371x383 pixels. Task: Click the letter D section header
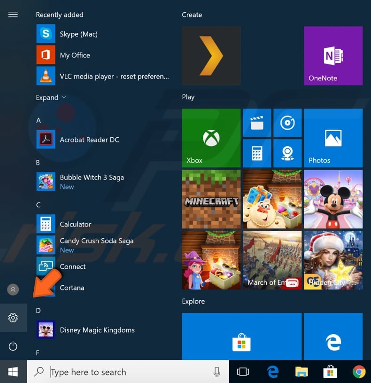[39, 311]
